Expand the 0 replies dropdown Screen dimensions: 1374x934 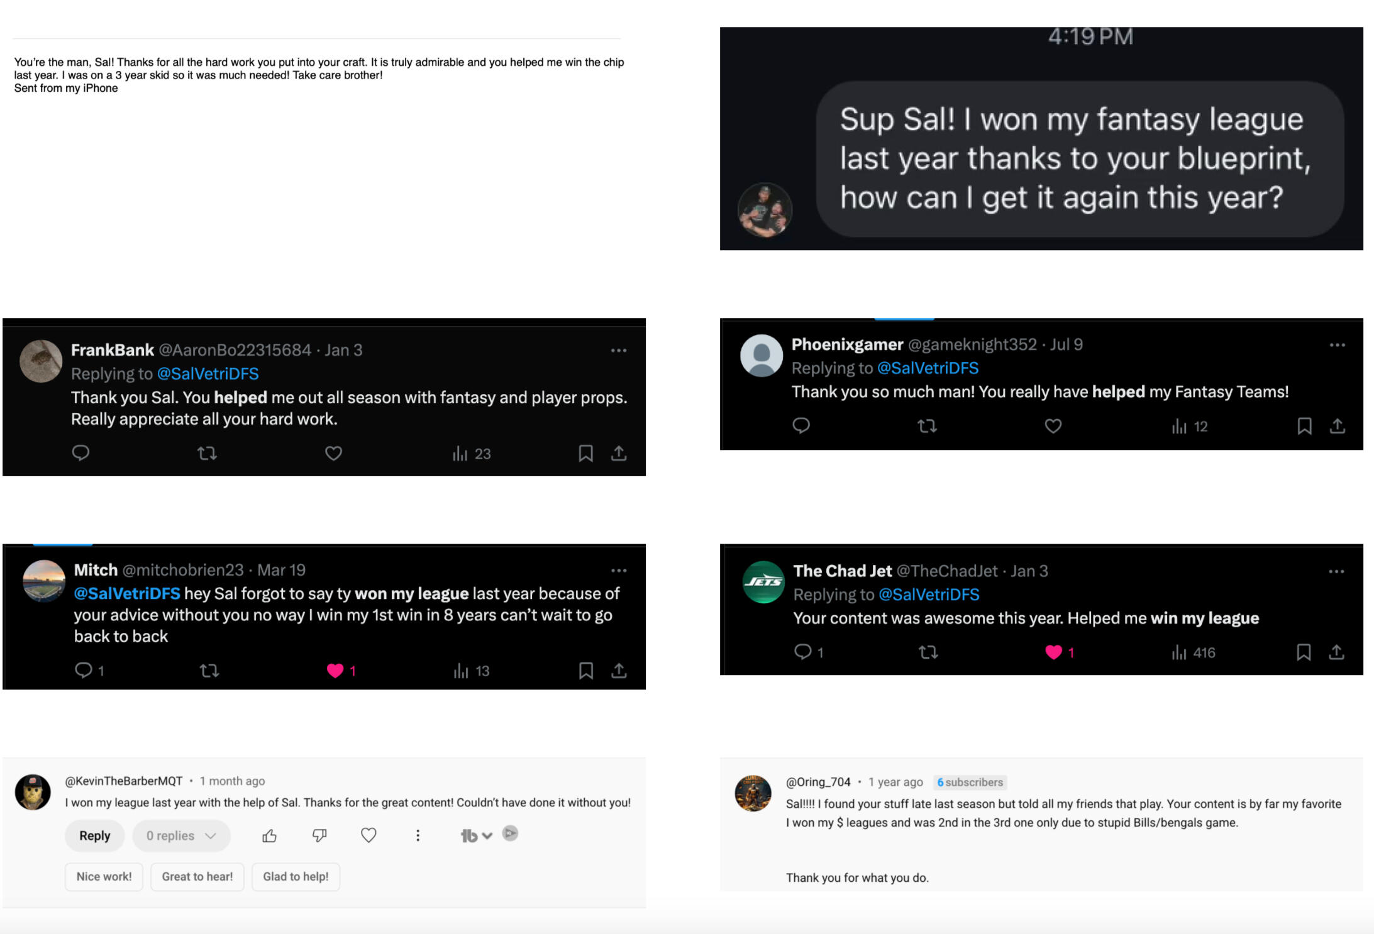(181, 835)
